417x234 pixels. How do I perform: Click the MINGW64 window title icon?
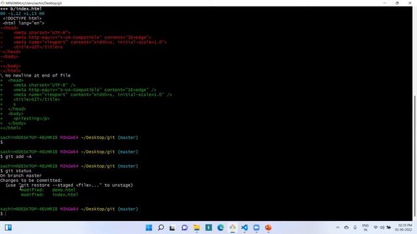[3, 3]
